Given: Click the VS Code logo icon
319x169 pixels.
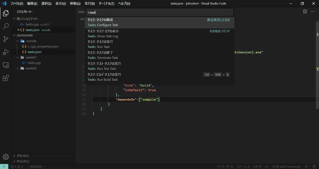Looking at the screenshot, I should [x=4, y=3].
